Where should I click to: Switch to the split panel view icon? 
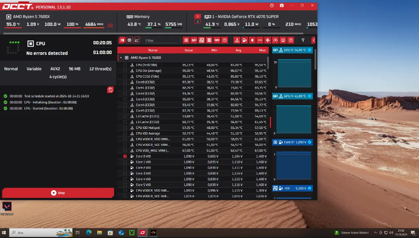coord(122,40)
